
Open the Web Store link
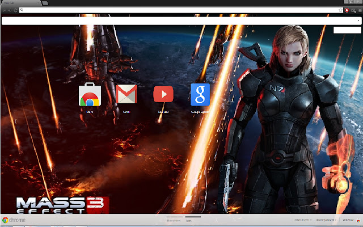(348, 220)
